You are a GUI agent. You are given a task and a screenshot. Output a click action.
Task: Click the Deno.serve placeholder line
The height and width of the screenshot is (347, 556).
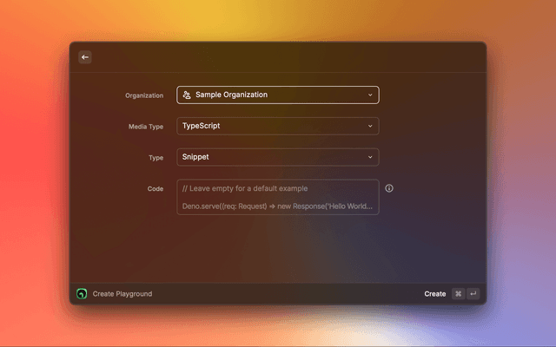click(277, 206)
